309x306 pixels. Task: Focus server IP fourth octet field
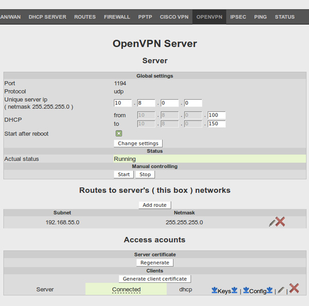click(x=193, y=103)
